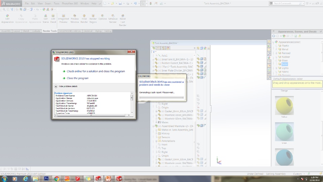
Task: Click the Select cursor tool icon
Action: [x=143, y=3]
